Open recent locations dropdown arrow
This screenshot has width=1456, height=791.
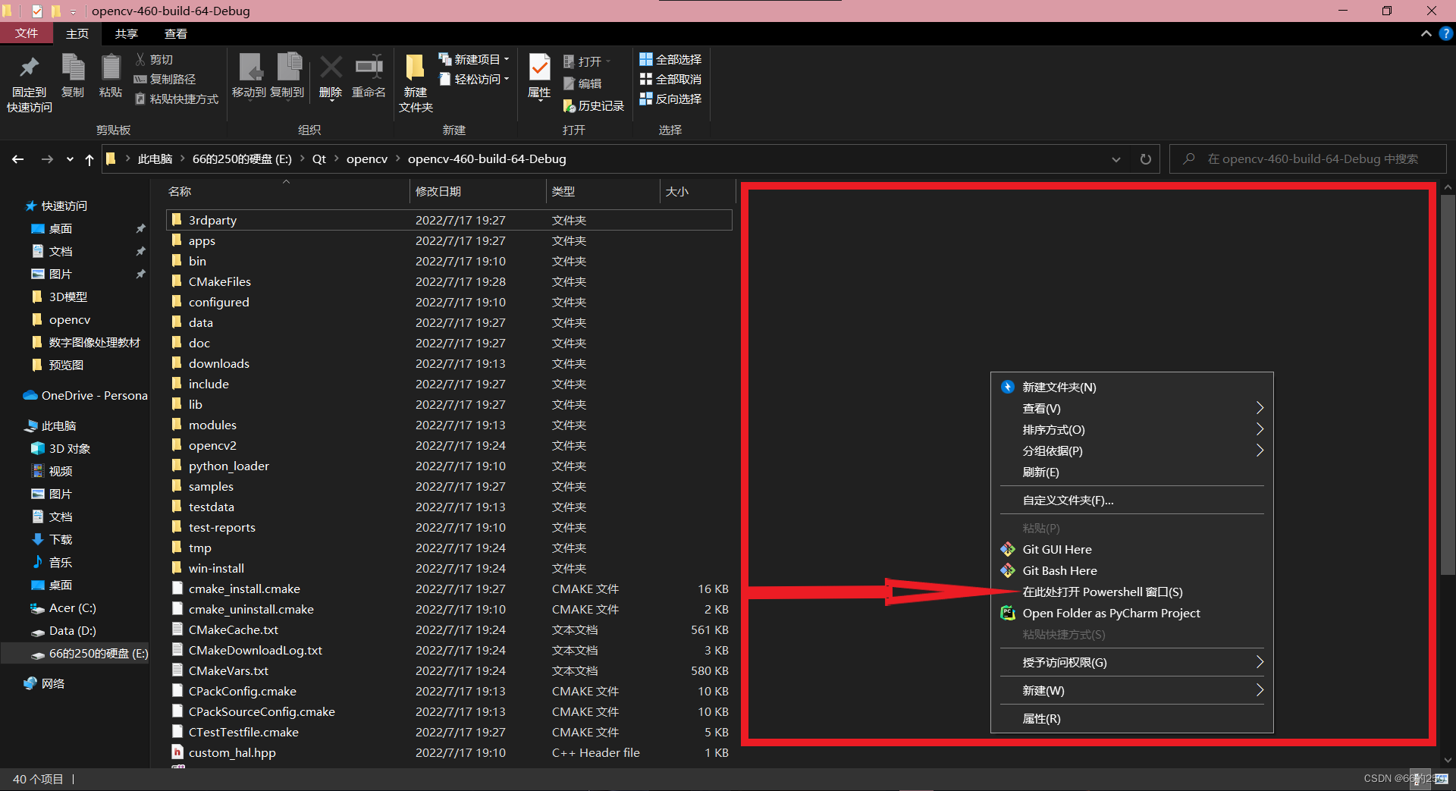click(x=70, y=159)
